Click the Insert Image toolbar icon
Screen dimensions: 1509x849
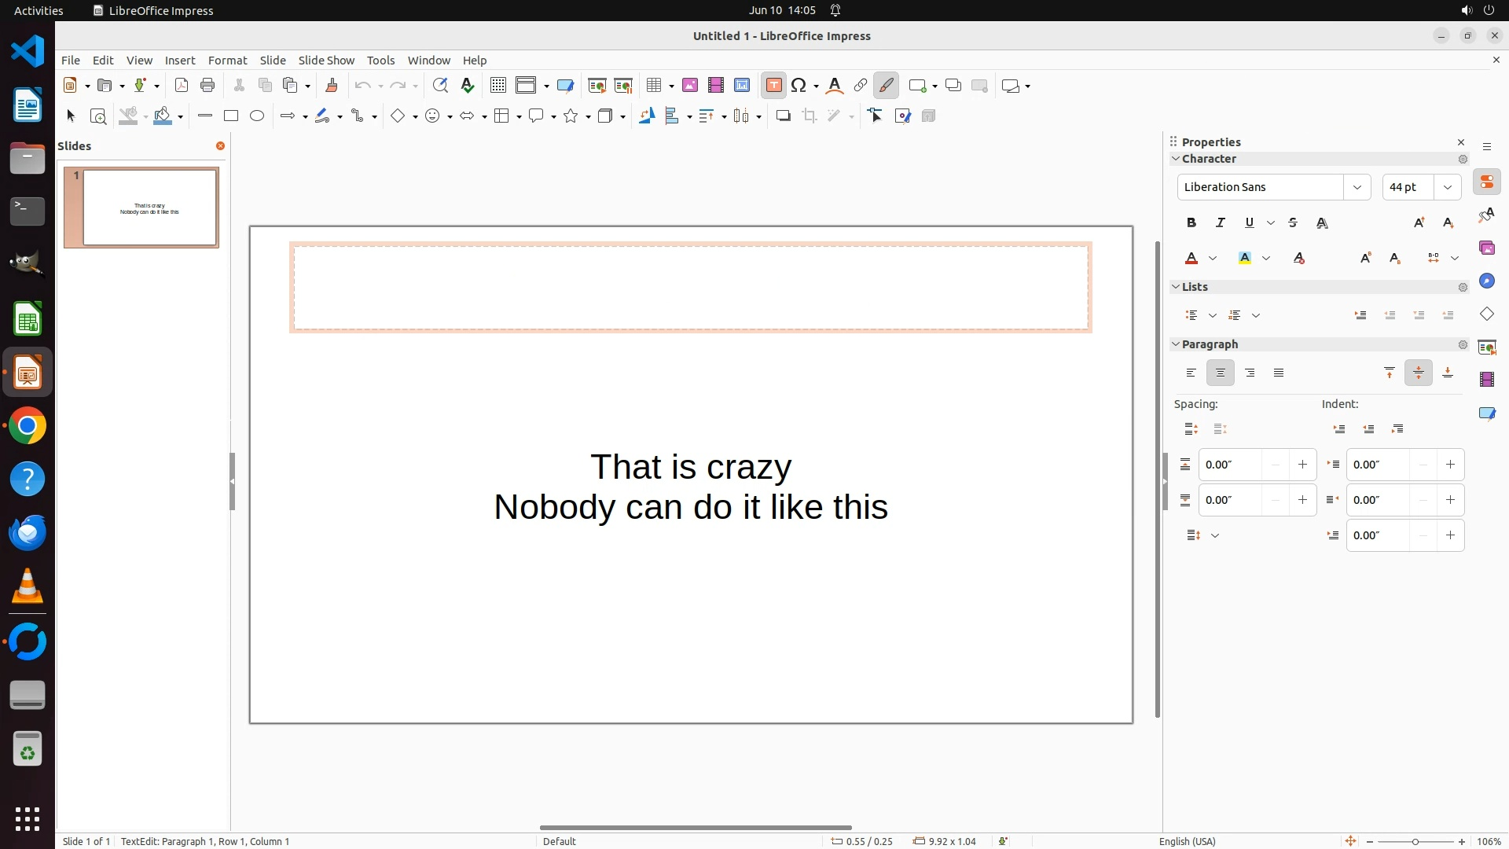(x=690, y=86)
